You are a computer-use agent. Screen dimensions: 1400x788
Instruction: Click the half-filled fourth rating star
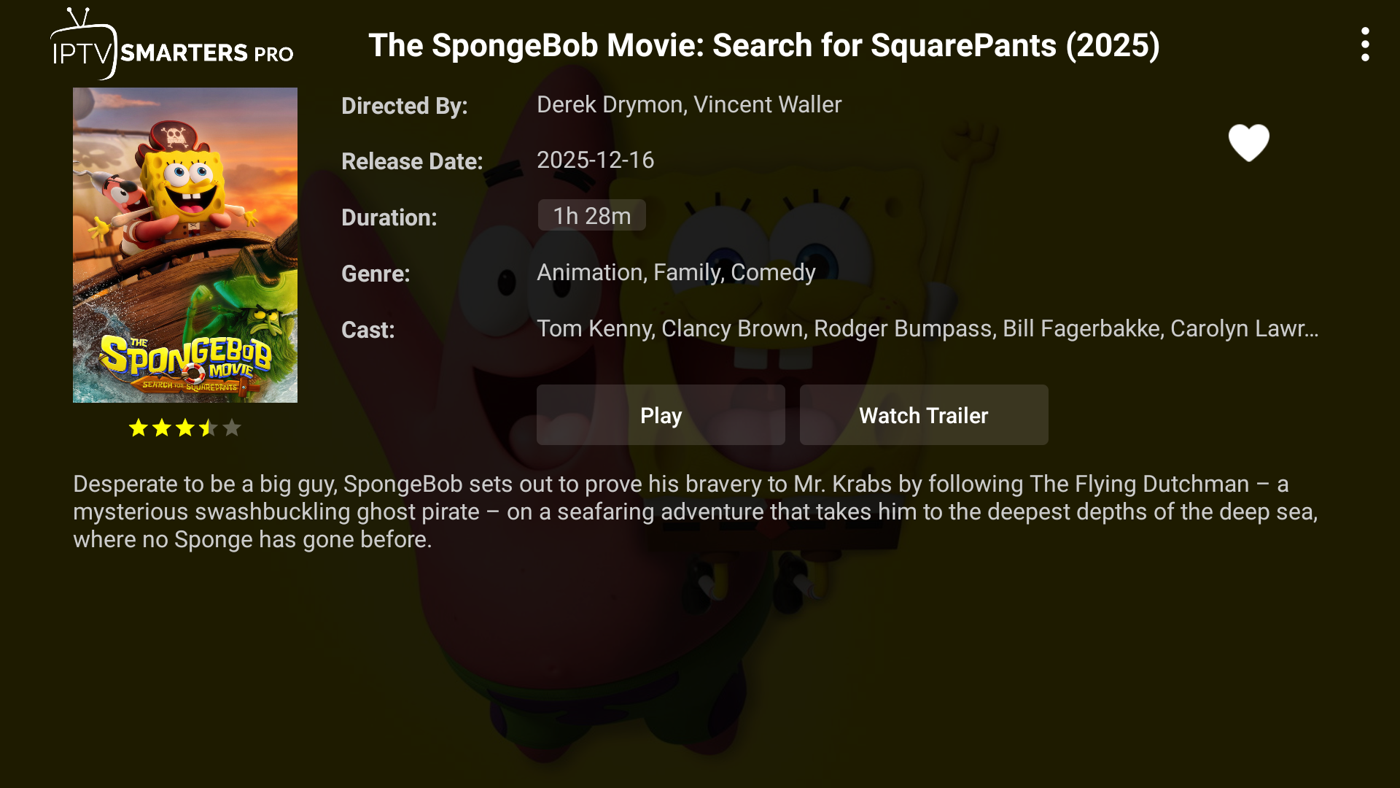(209, 428)
